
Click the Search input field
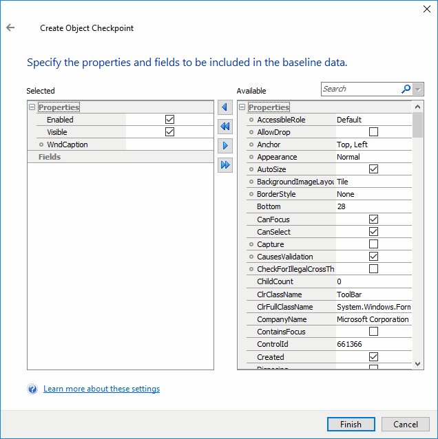pyautogui.click(x=359, y=89)
